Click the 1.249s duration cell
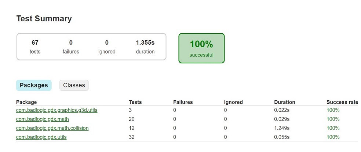The height and width of the screenshot is (152, 361). click(282, 128)
